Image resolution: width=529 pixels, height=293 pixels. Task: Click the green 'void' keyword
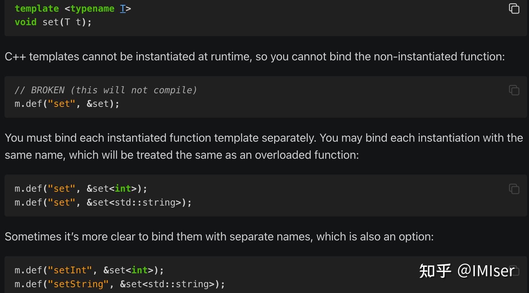click(x=25, y=22)
